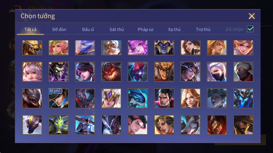273x153 pixels.
Task: Pick the white-bearded old man hero
Action: (111, 48)
